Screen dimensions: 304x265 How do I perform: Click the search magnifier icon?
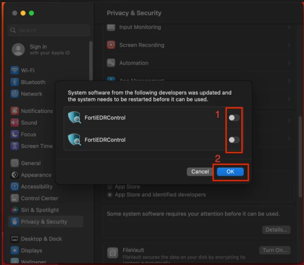coord(13,30)
